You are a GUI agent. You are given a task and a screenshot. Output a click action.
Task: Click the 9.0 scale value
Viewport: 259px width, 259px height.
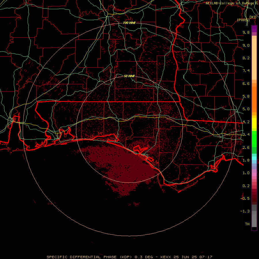point(246,45)
